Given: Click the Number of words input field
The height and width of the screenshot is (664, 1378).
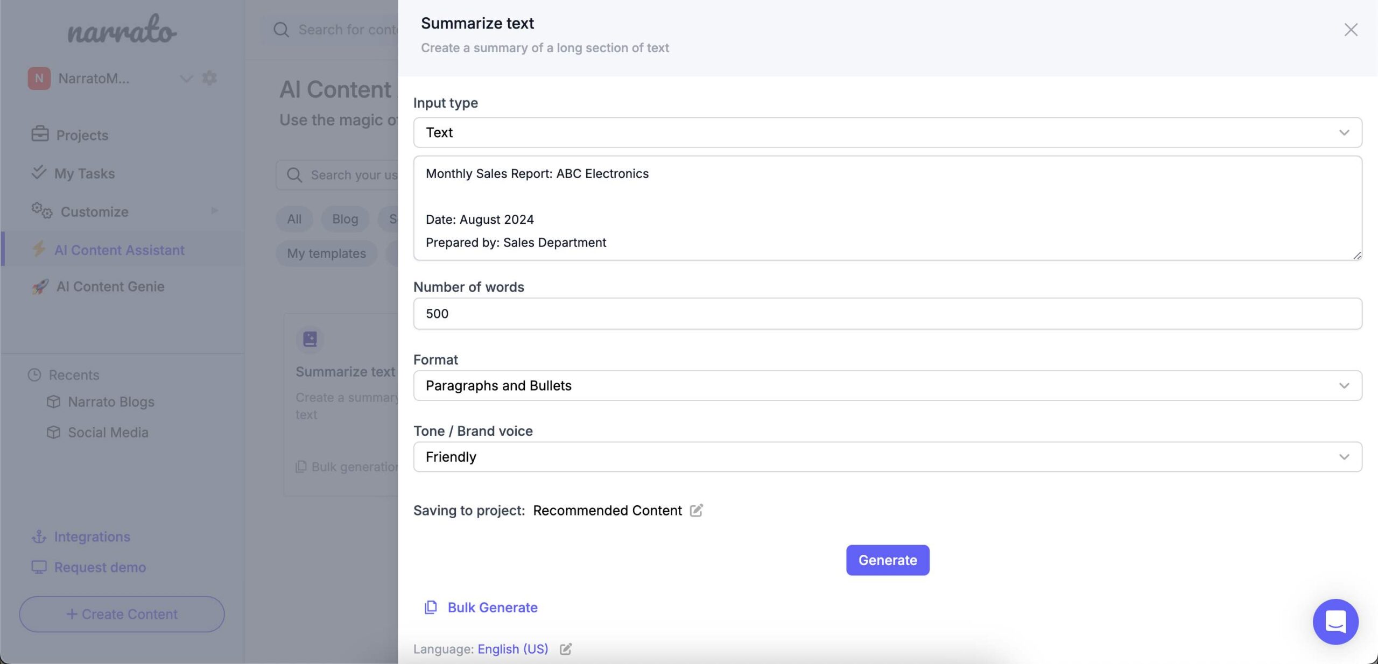Looking at the screenshot, I should (886, 314).
